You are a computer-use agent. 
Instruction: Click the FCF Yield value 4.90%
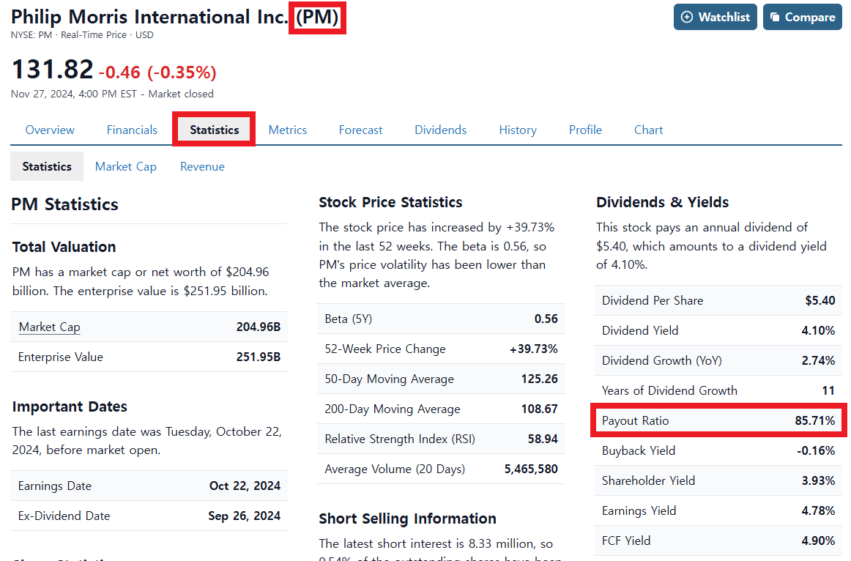pyautogui.click(x=819, y=541)
